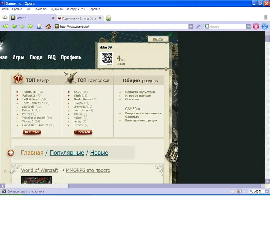Click the Google search engine icon
The height and width of the screenshot is (237, 270).
point(207,26)
